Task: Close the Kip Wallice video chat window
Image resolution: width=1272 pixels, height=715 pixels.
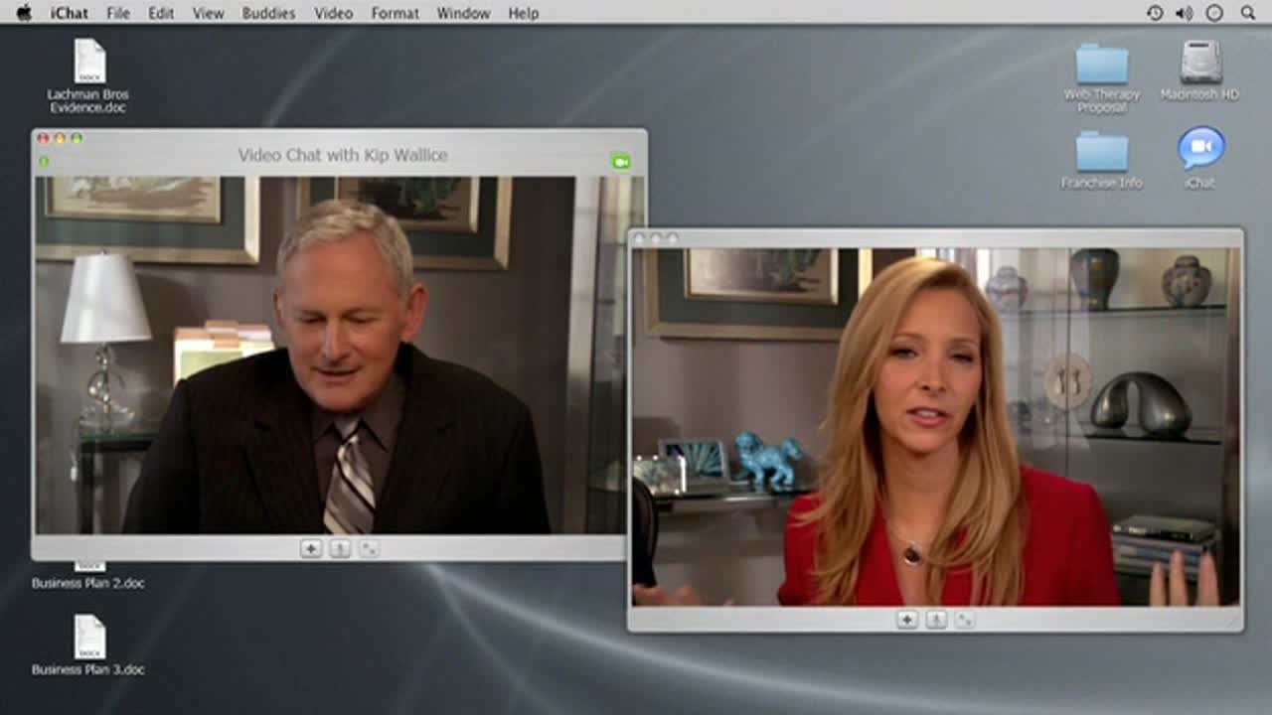Action: 43,138
